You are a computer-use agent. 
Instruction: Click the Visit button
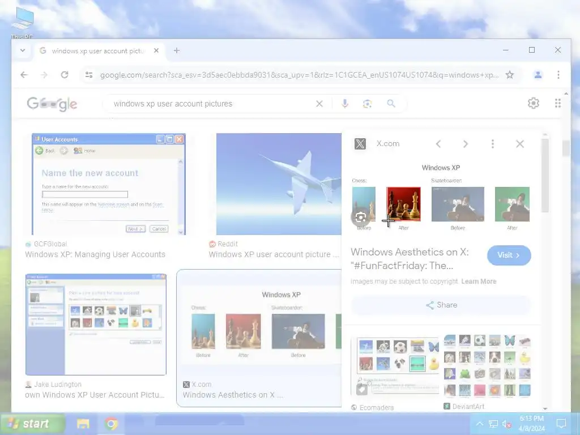click(x=509, y=255)
